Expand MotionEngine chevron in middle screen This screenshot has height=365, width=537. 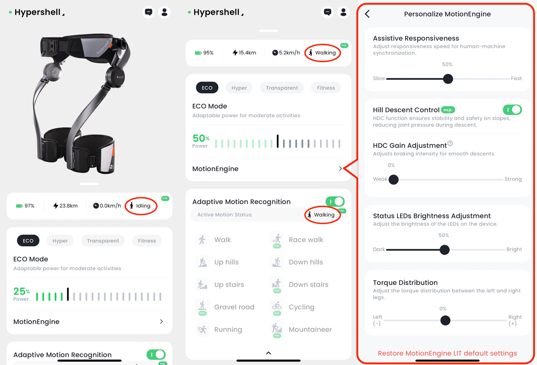pos(341,169)
